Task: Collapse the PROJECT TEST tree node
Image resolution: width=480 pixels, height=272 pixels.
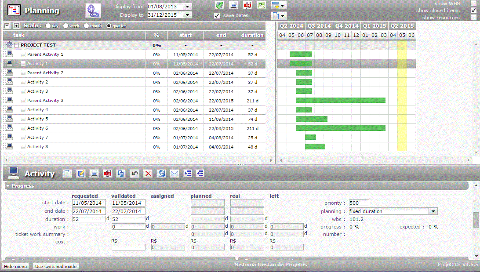Action: 16,45
